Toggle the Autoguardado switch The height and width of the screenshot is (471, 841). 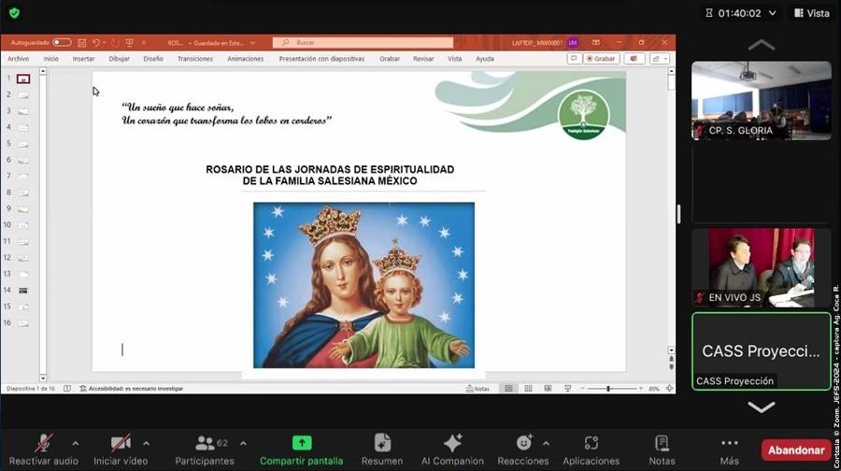click(62, 42)
